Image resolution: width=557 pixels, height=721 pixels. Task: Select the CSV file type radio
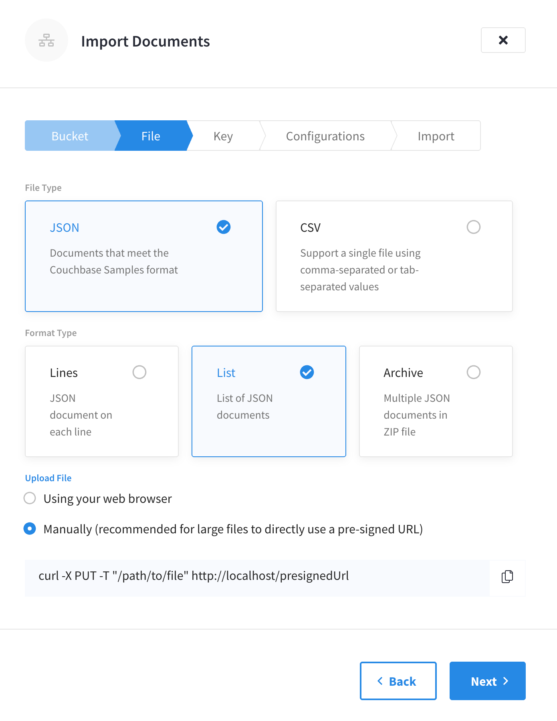point(473,227)
